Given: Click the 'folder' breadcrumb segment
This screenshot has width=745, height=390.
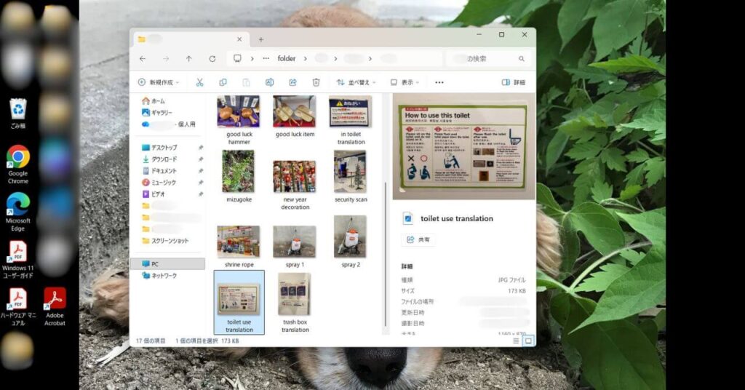Looking at the screenshot, I should pos(287,58).
